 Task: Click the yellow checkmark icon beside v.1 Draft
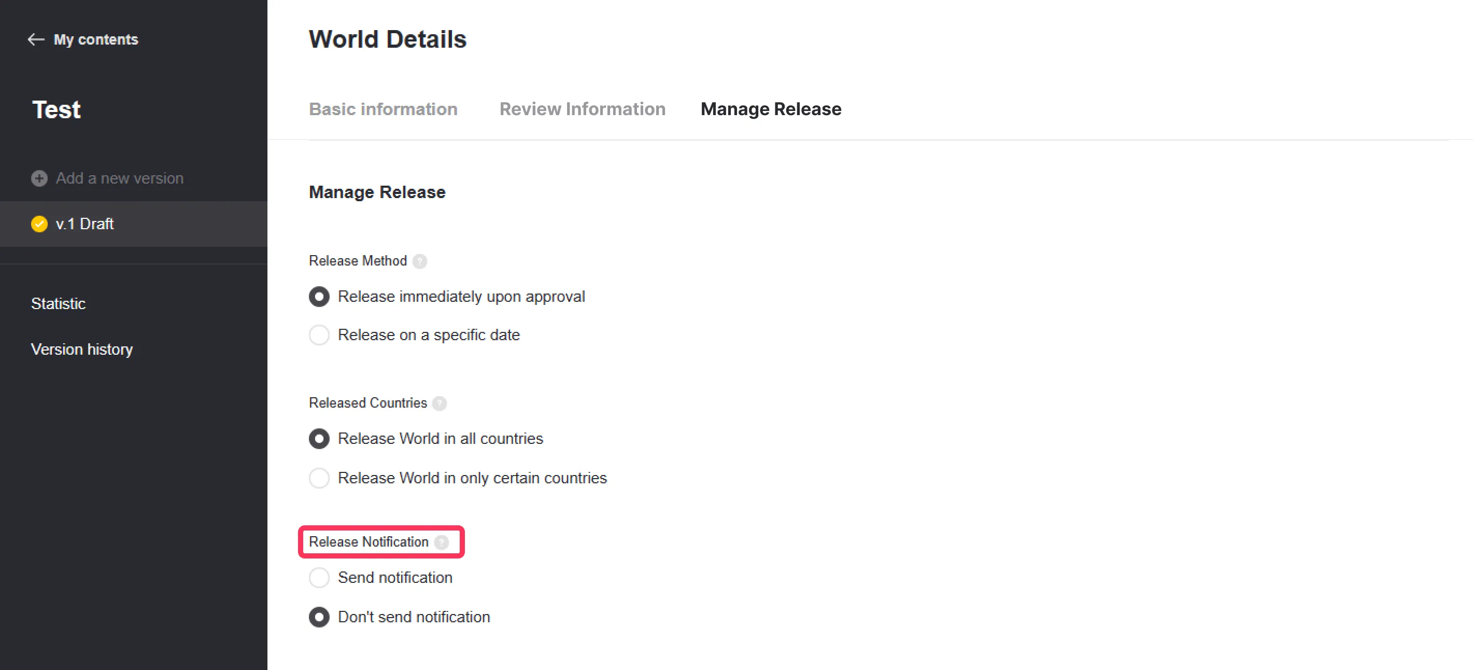tap(39, 224)
